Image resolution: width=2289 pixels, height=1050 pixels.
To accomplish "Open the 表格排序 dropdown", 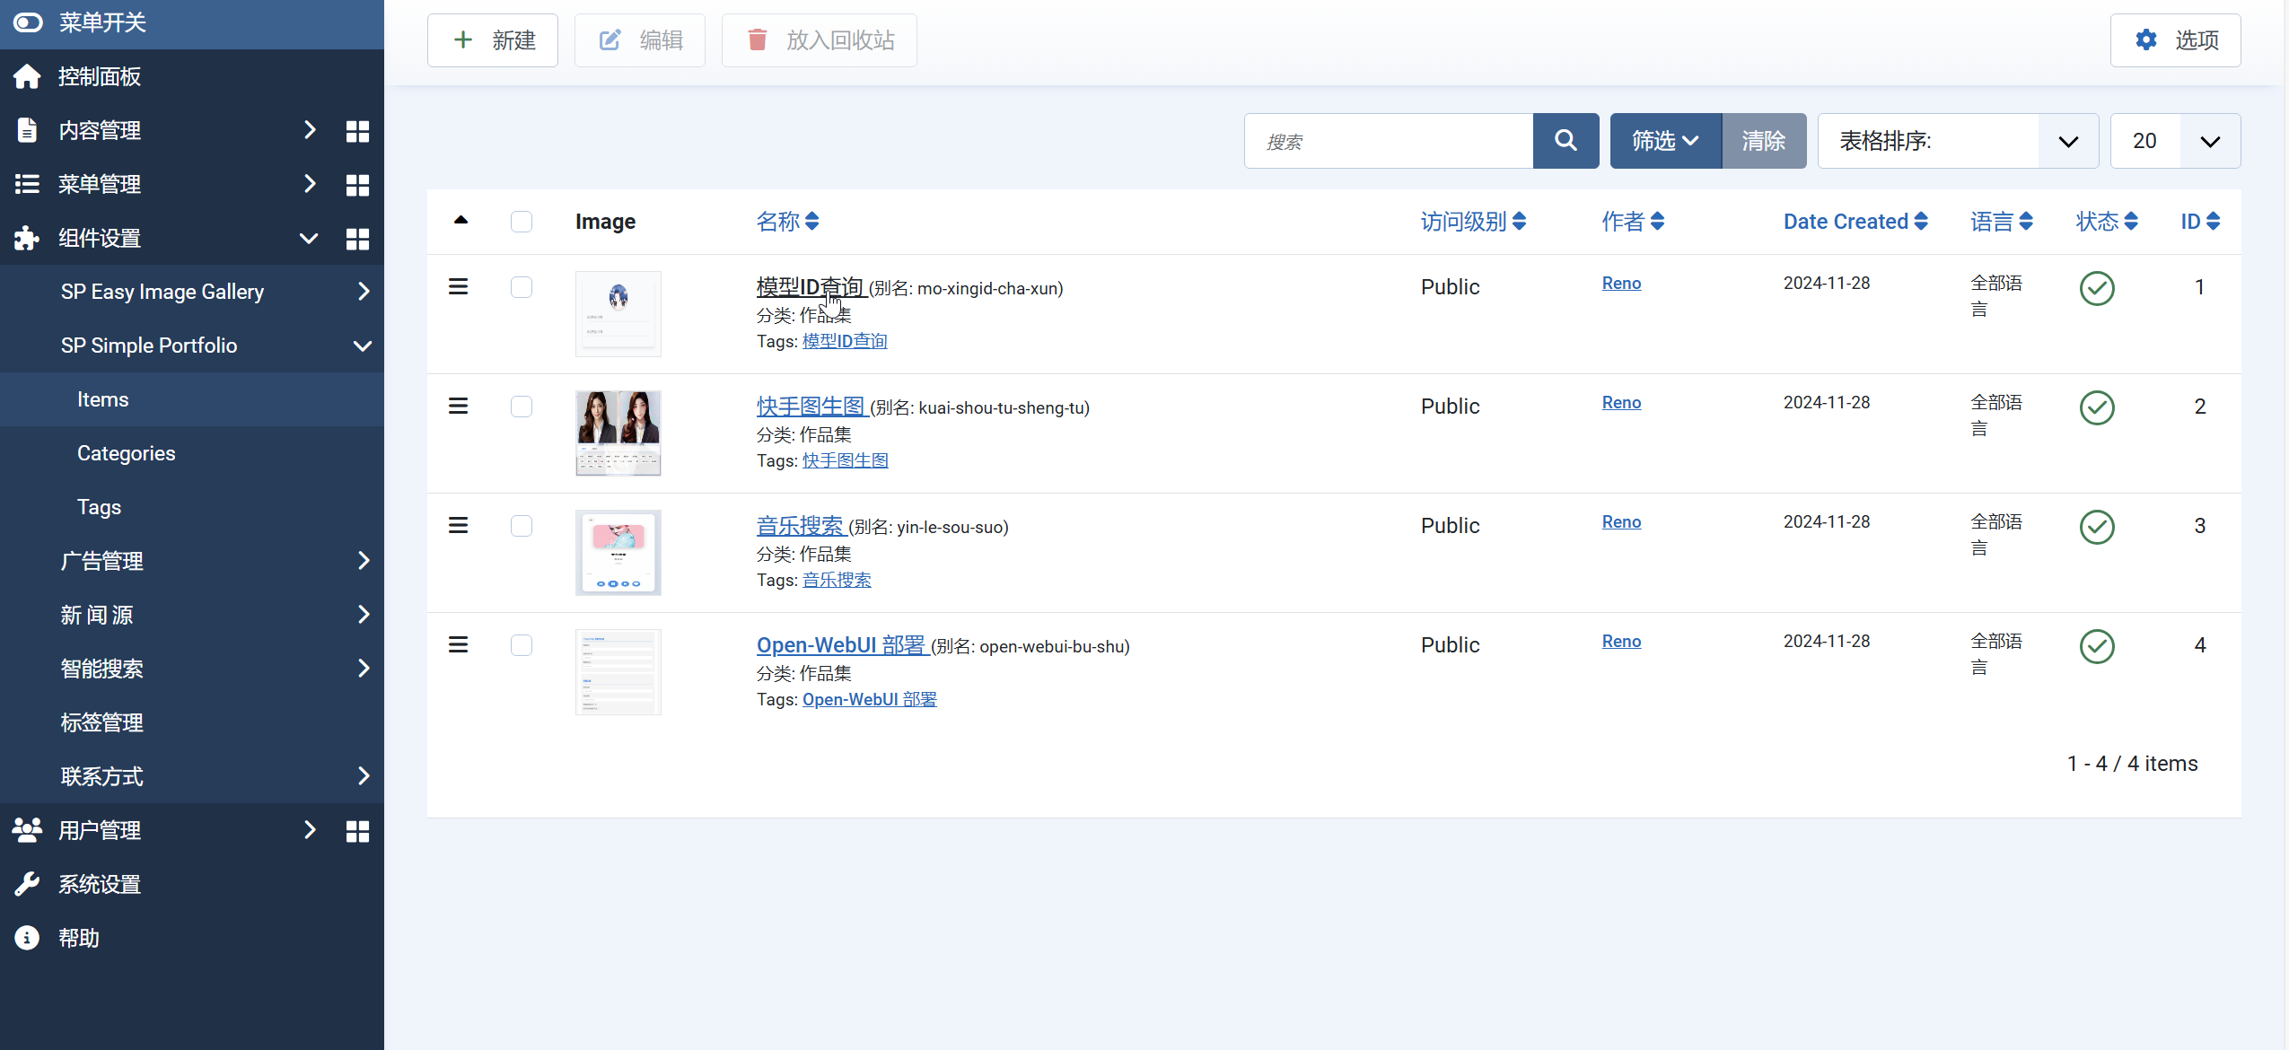I will pos(1957,141).
